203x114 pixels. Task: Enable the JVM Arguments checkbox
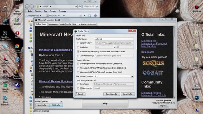78,88
